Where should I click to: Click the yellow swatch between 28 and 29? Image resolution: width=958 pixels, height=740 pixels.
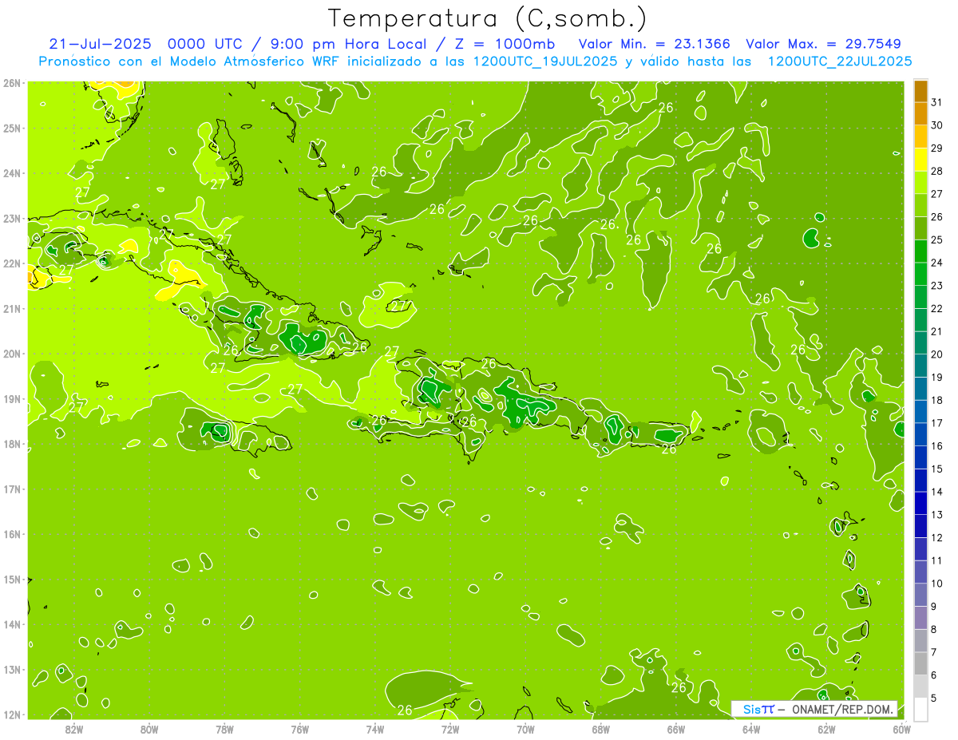tap(920, 159)
